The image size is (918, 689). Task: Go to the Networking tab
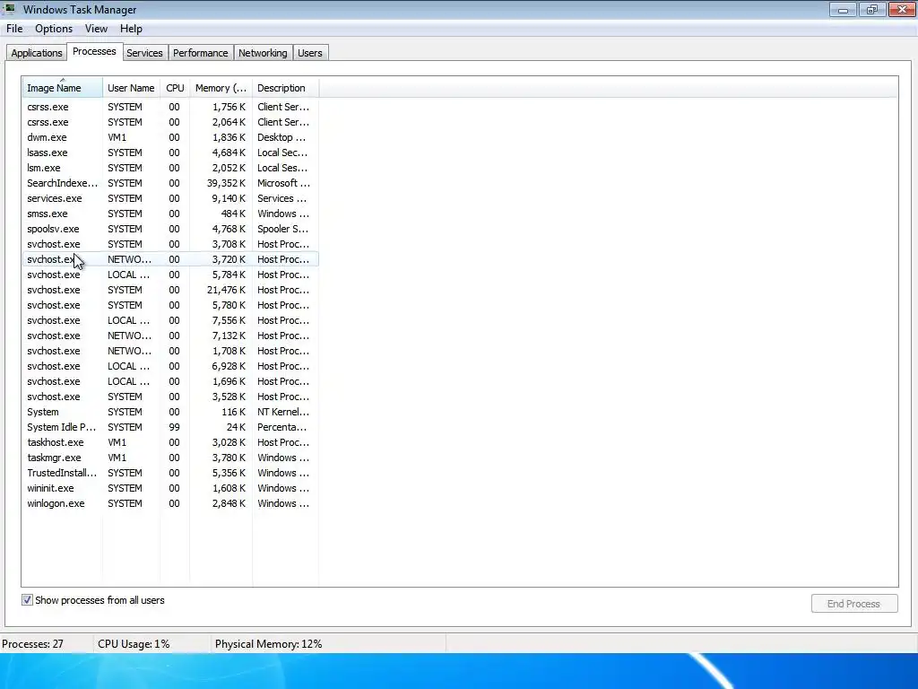tap(263, 53)
